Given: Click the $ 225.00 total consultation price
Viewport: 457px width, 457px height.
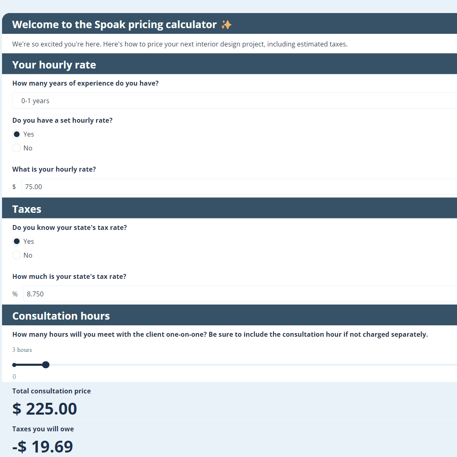Looking at the screenshot, I should (45, 408).
